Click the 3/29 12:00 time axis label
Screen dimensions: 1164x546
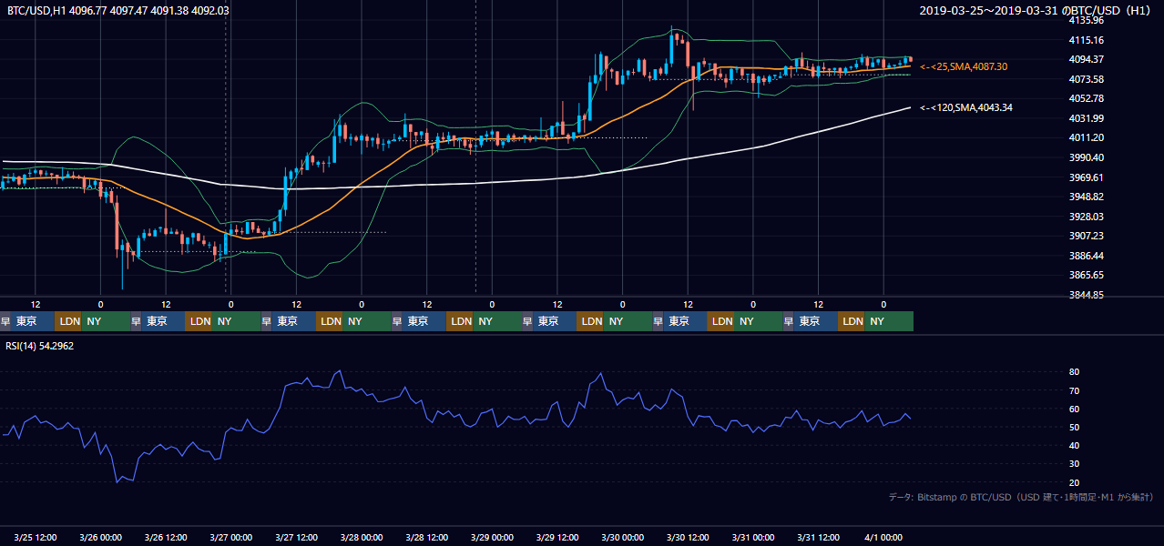pos(557,537)
